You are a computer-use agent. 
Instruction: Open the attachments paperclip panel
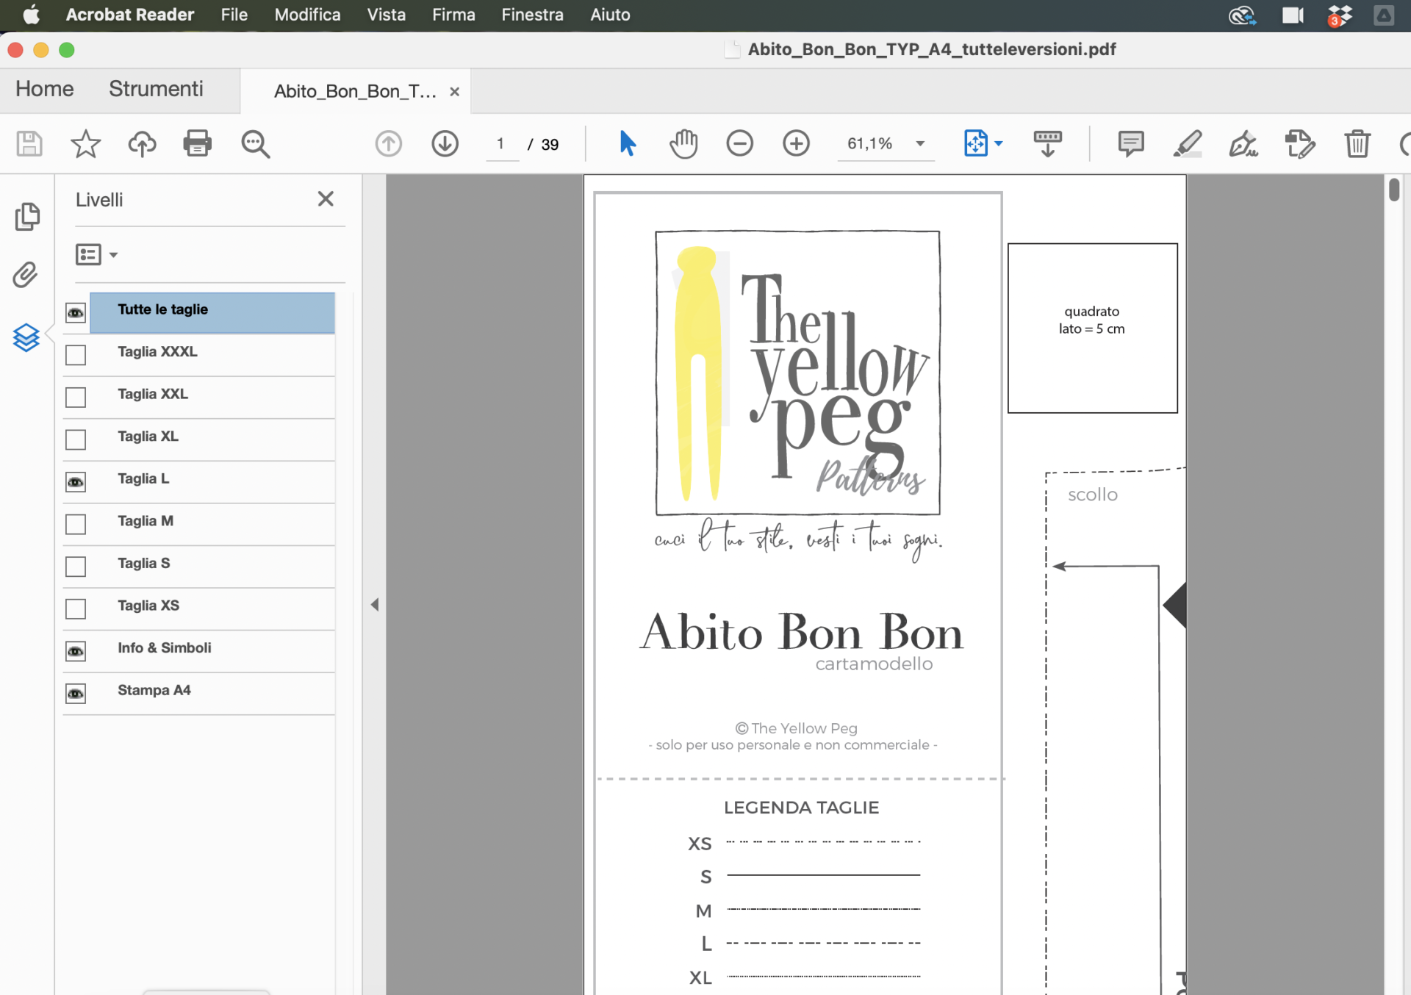(26, 275)
